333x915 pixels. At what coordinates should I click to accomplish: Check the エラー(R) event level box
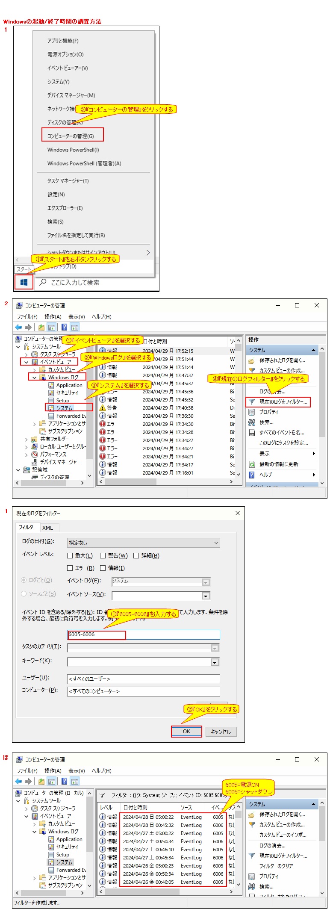[x=70, y=568]
